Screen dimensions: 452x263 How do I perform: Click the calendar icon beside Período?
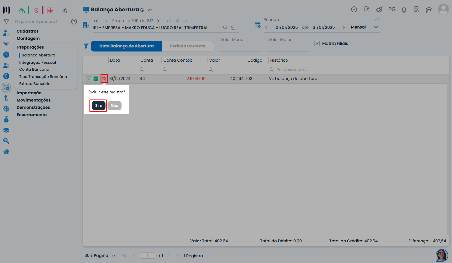[257, 25]
